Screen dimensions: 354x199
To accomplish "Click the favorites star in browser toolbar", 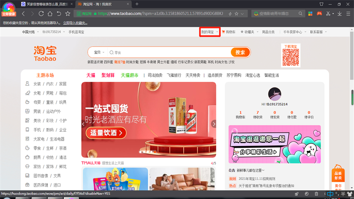I will 68,14.
